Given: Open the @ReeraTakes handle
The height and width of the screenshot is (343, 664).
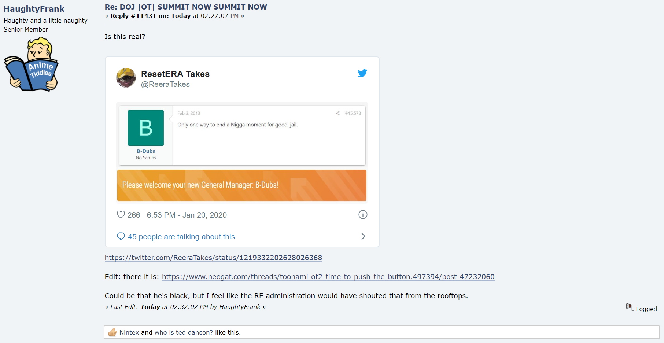Looking at the screenshot, I should pyautogui.click(x=165, y=84).
